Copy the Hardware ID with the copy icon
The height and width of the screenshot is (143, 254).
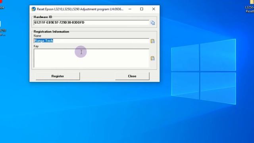pyautogui.click(x=152, y=23)
